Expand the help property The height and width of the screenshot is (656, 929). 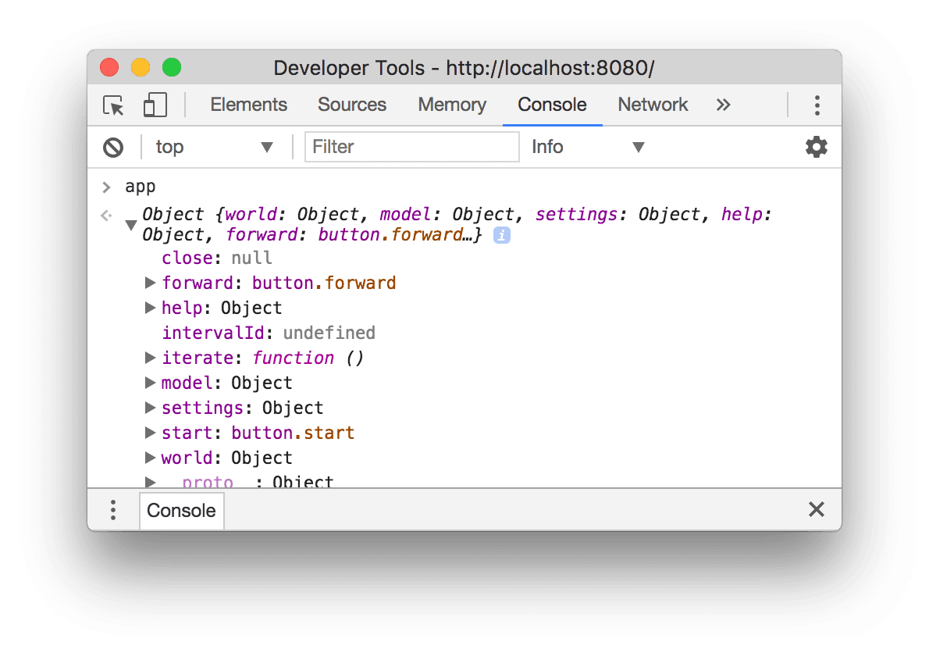pyautogui.click(x=150, y=308)
